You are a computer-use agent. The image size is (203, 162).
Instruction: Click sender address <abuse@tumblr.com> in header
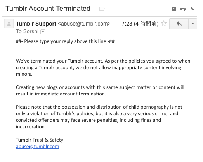tap(84, 24)
